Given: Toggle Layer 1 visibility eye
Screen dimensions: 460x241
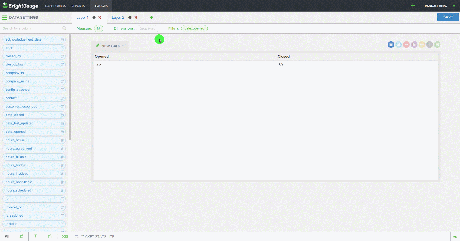Looking at the screenshot, I should tap(94, 18).
